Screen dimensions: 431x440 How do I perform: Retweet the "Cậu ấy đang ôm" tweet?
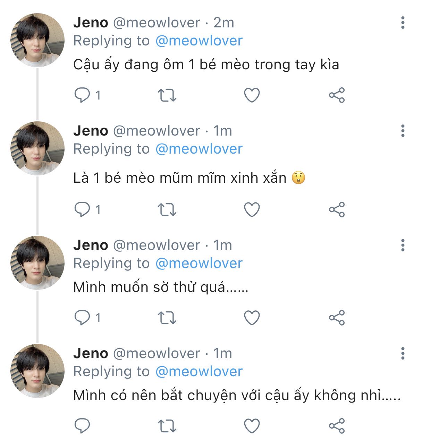click(x=167, y=95)
